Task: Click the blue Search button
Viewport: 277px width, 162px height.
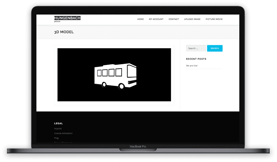Action: point(215,48)
